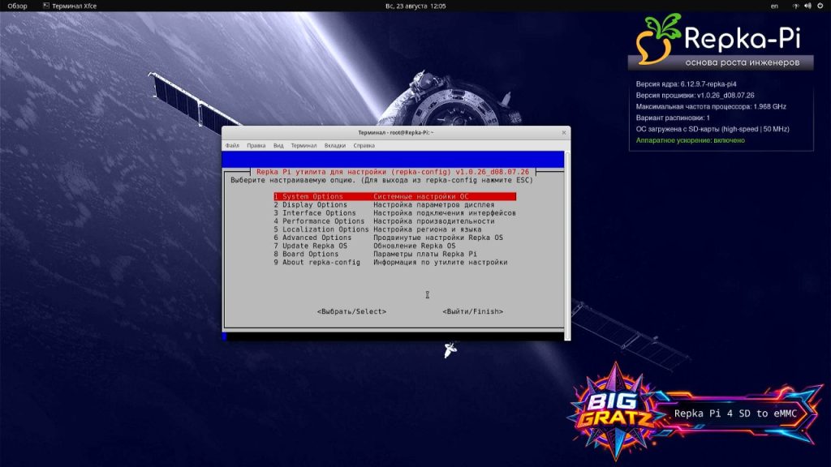Switch the en keyboard layout indicator

[x=774, y=6]
